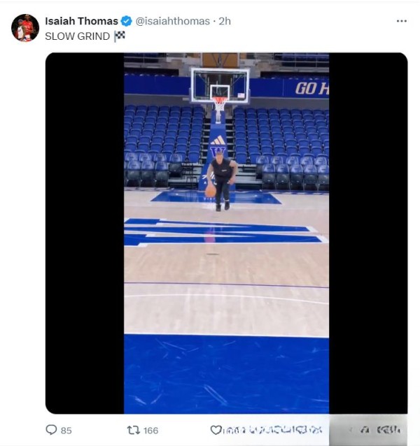420x446 pixels.
Task: Open the Isaiah Thomas display name link
Action: [81, 21]
